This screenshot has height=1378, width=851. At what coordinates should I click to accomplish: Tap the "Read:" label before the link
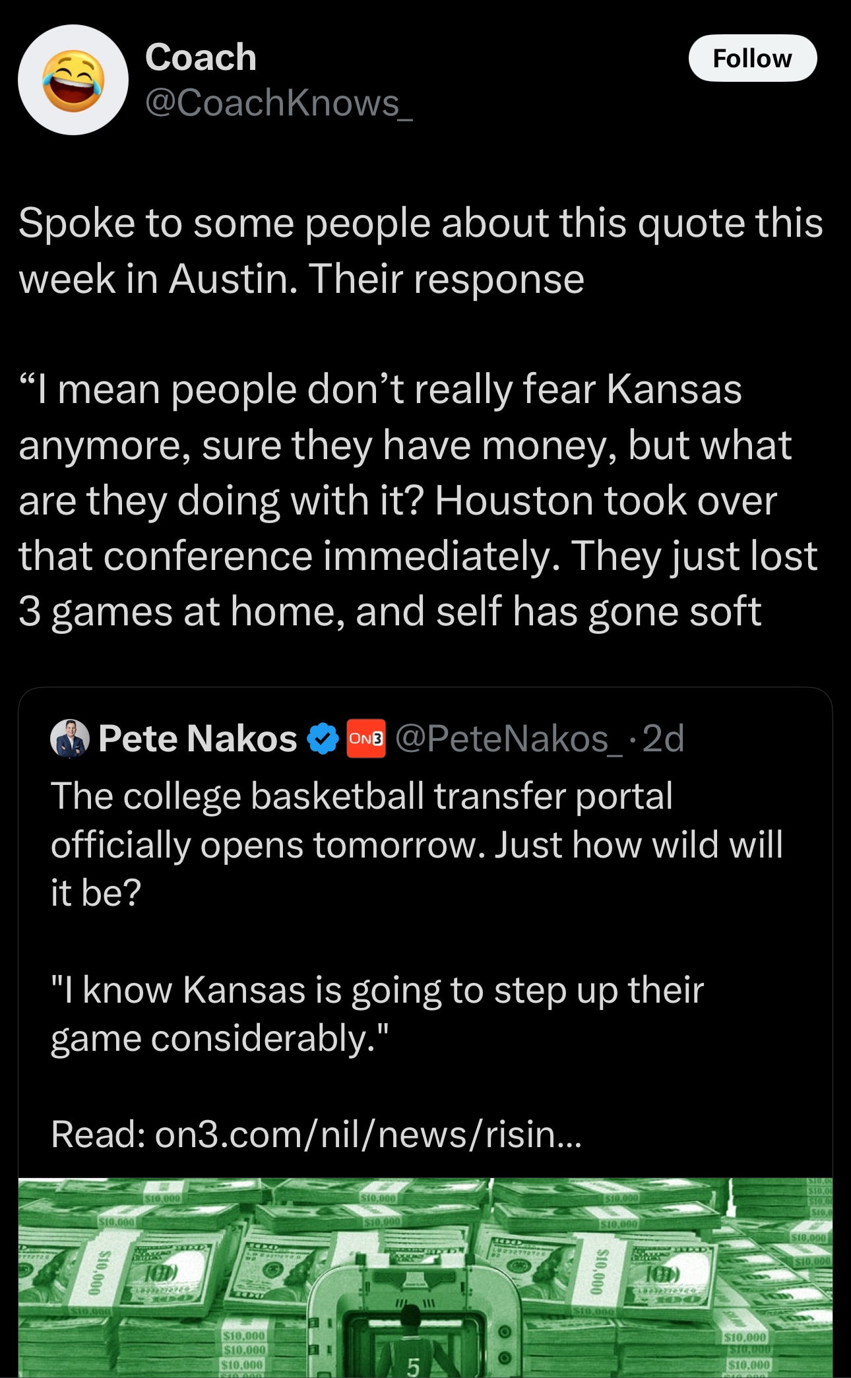99,1135
